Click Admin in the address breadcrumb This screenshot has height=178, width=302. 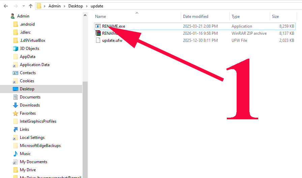click(x=55, y=6)
